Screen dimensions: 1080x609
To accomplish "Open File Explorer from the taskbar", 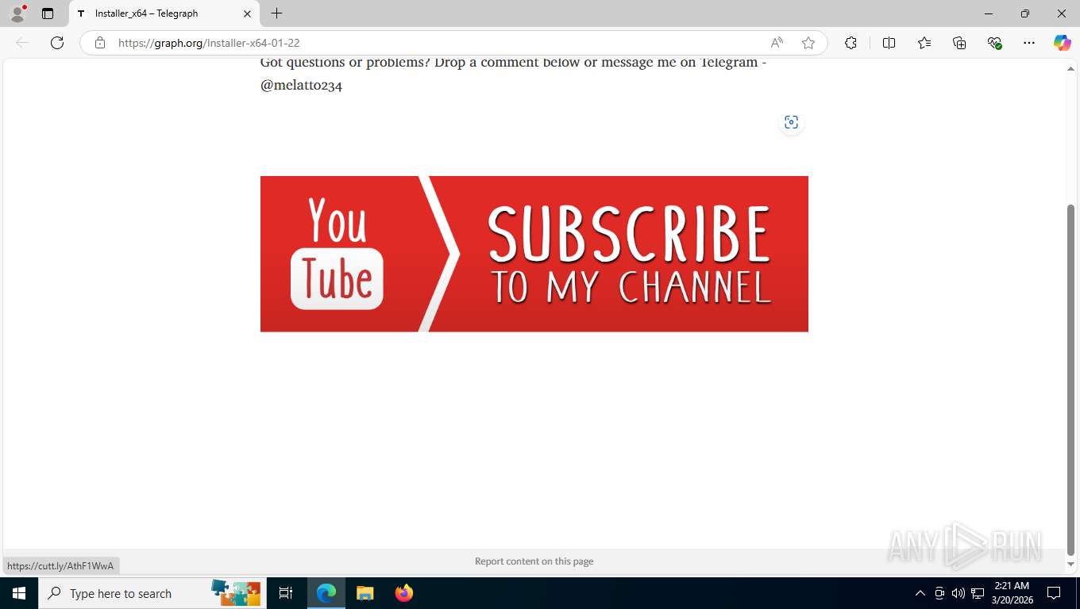I will click(364, 593).
